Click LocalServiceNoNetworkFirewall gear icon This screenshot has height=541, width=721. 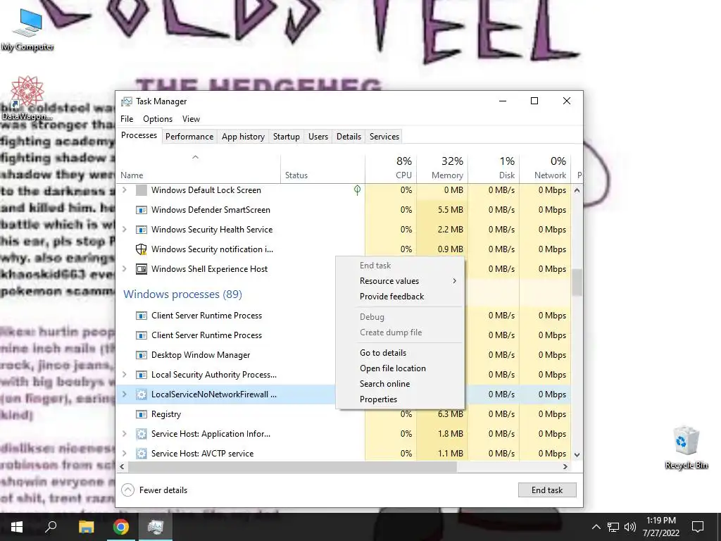coord(141,394)
